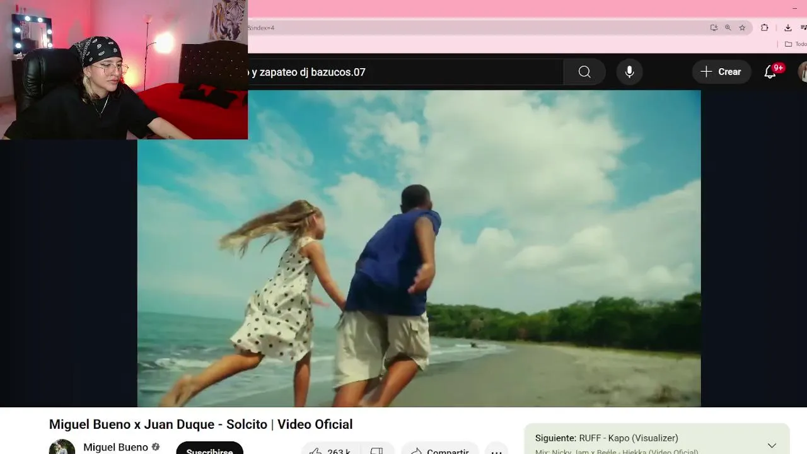Screen dimensions: 807x454
Task: Start voice search with microphone icon
Action: point(629,72)
